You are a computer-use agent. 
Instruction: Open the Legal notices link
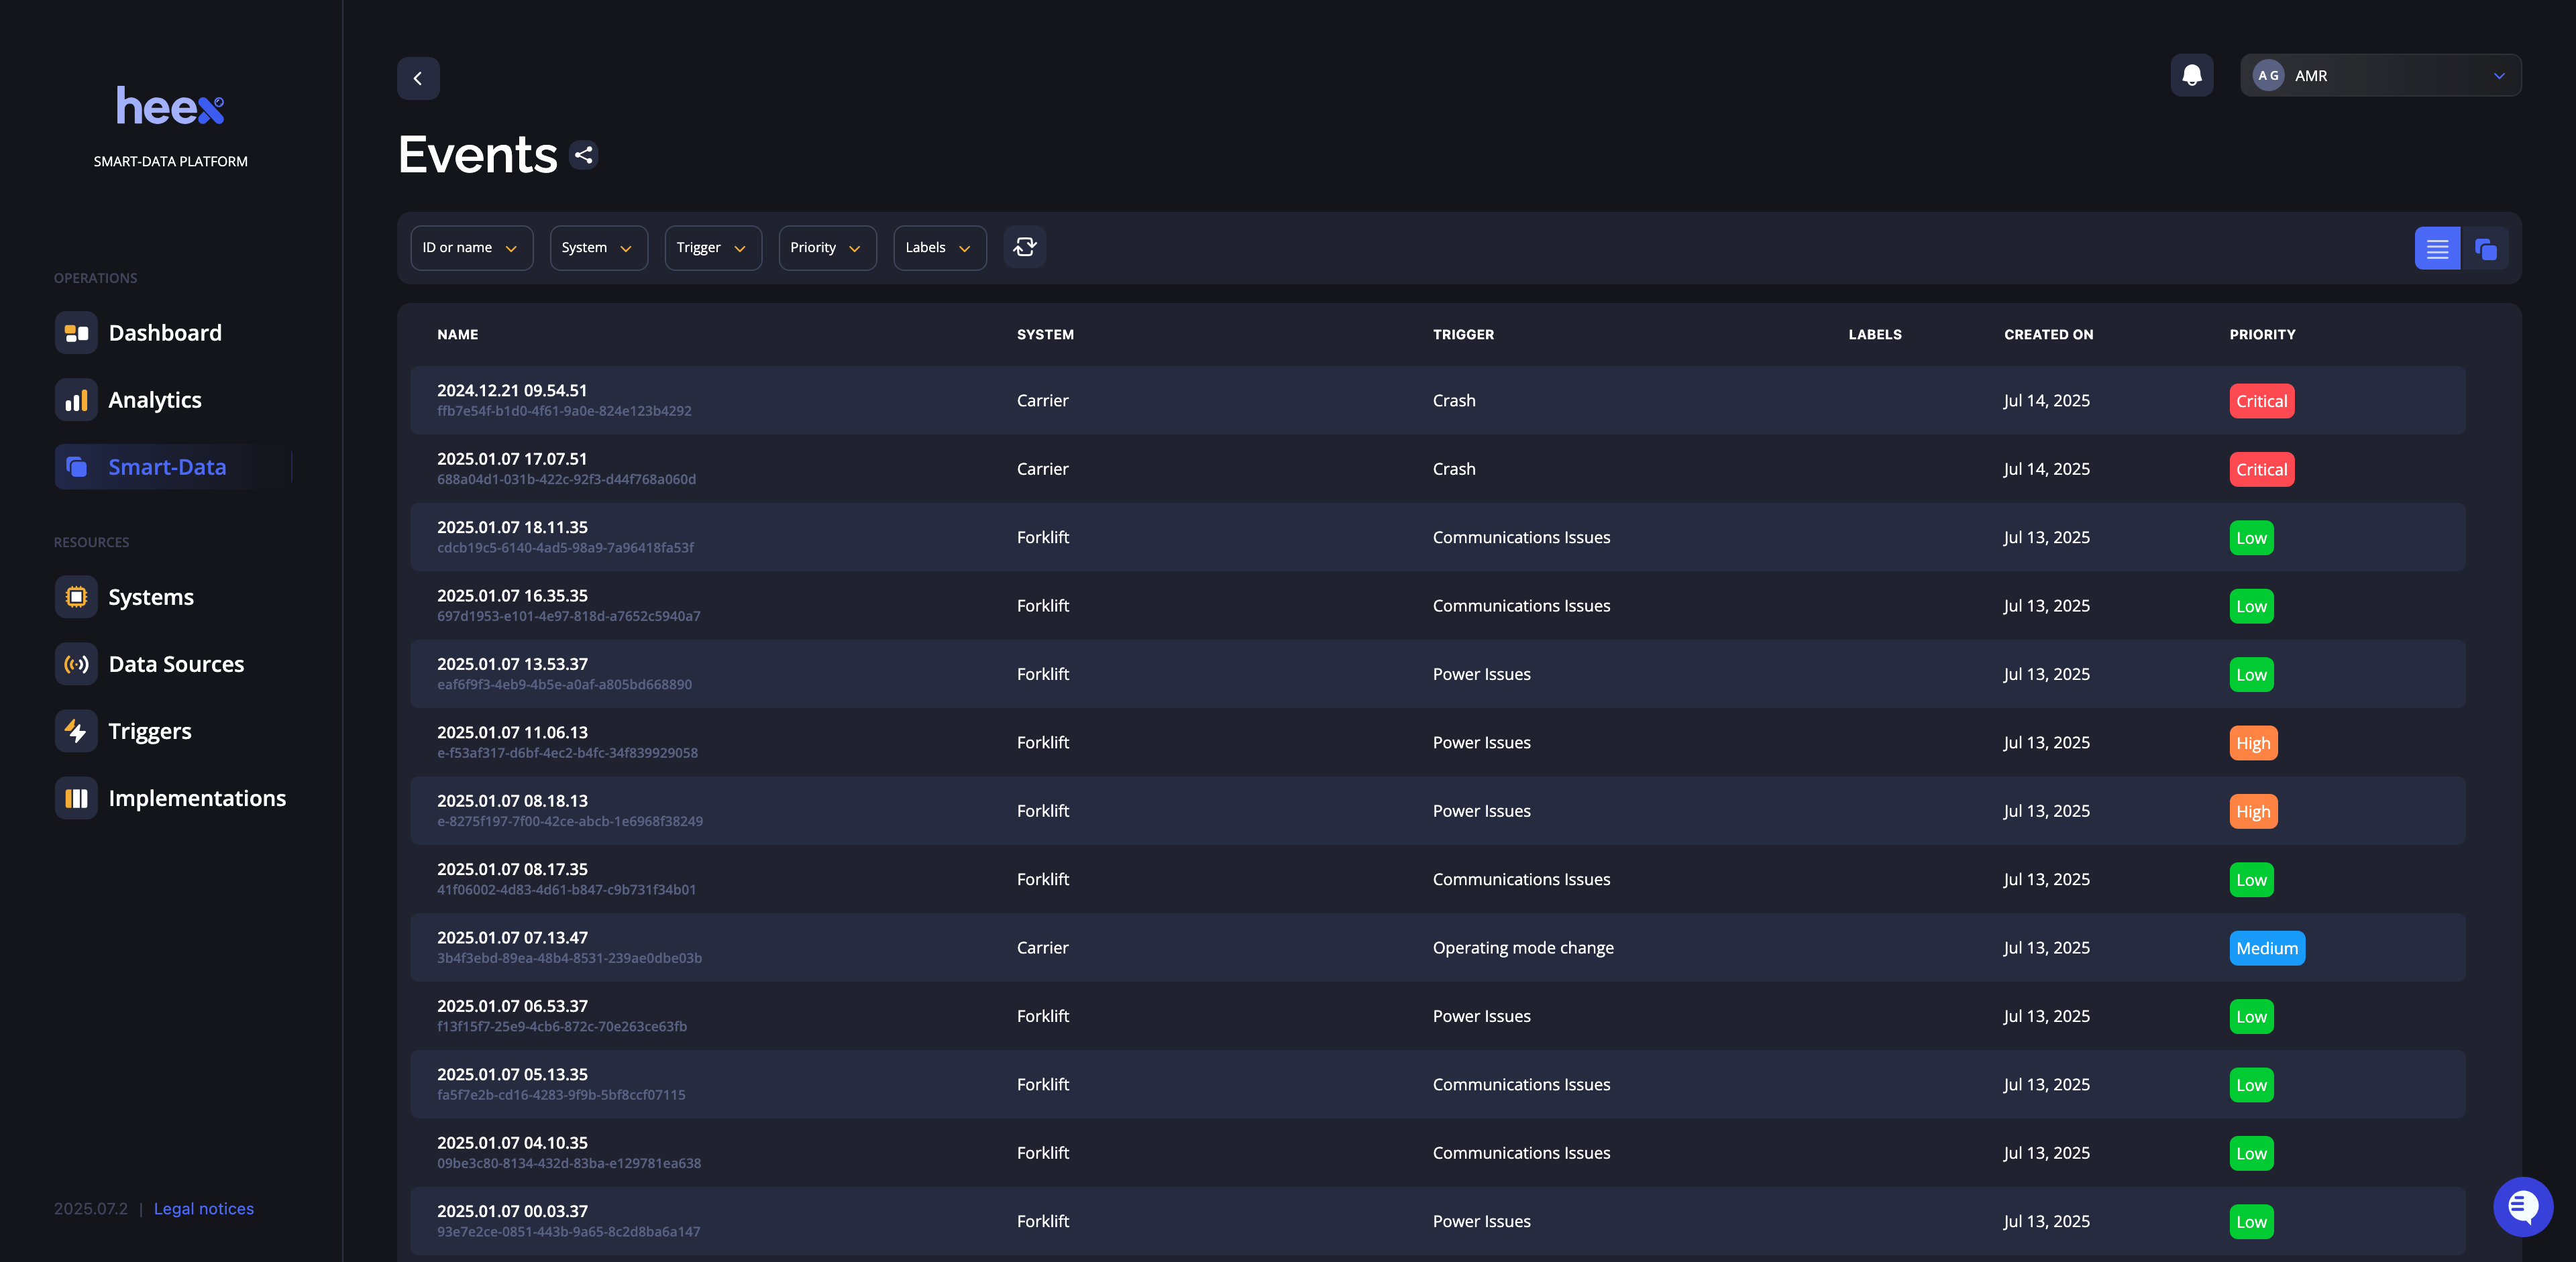(x=204, y=1208)
